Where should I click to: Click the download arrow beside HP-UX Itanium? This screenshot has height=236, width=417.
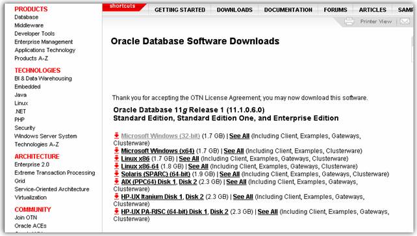click(116, 196)
